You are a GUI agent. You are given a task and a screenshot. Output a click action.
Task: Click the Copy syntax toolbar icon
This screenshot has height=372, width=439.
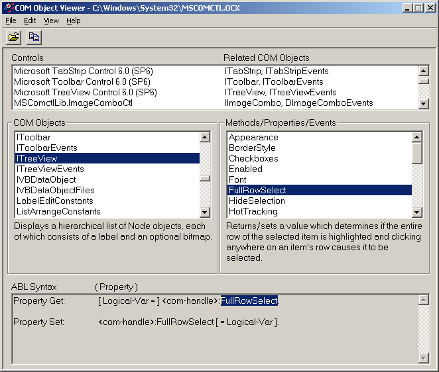coord(34,37)
